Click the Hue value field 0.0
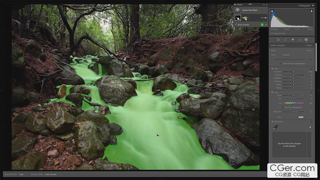 (311, 103)
